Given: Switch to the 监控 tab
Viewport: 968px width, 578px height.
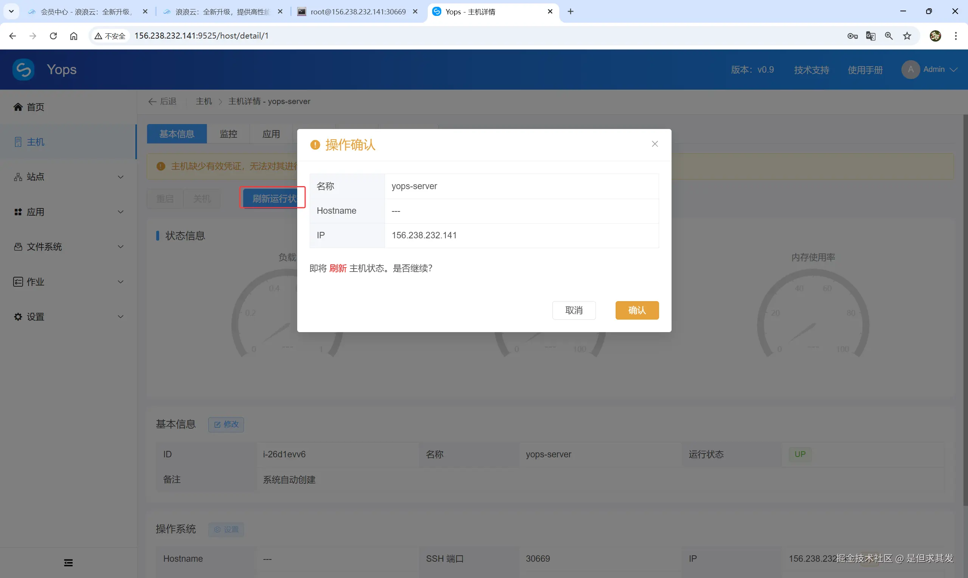Looking at the screenshot, I should point(228,134).
